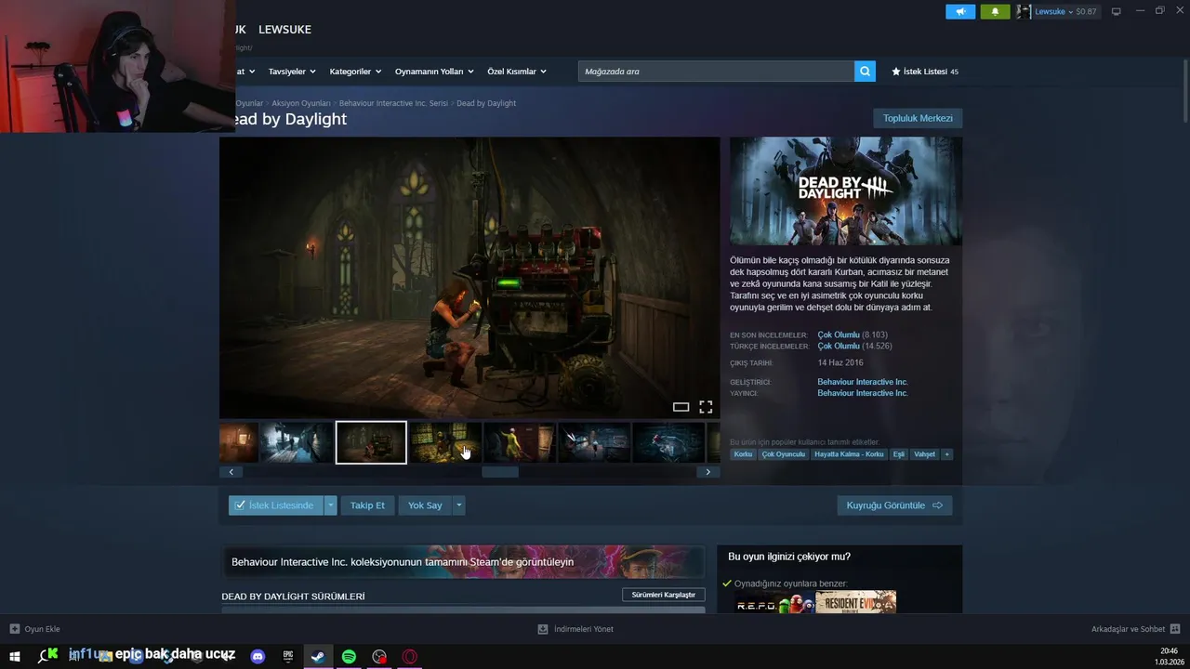Expand the Özel Kısımlar menu
Screen dimensions: 1190x669
[x=517, y=72]
